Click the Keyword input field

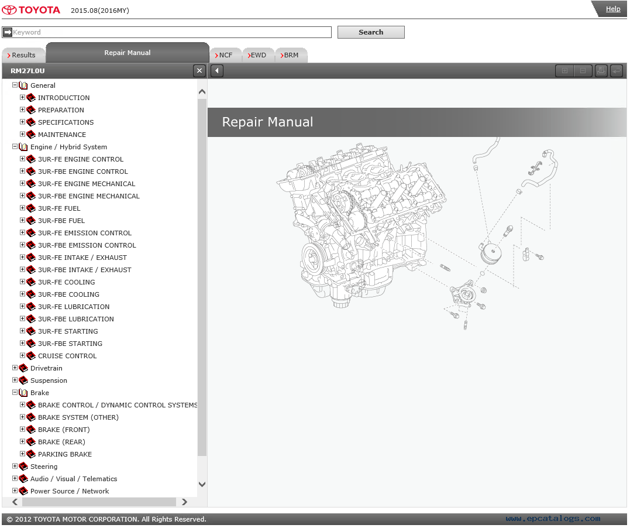[x=171, y=32]
